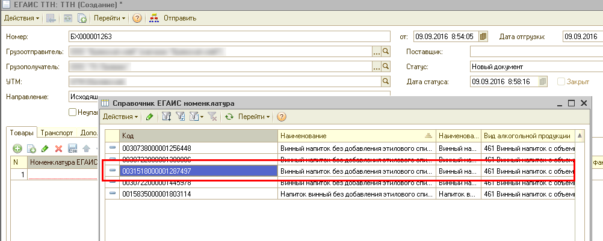Click first filter-by-value funnel icon in Справочник

coord(166,117)
